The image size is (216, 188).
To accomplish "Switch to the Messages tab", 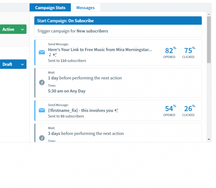I will pos(85,8).
